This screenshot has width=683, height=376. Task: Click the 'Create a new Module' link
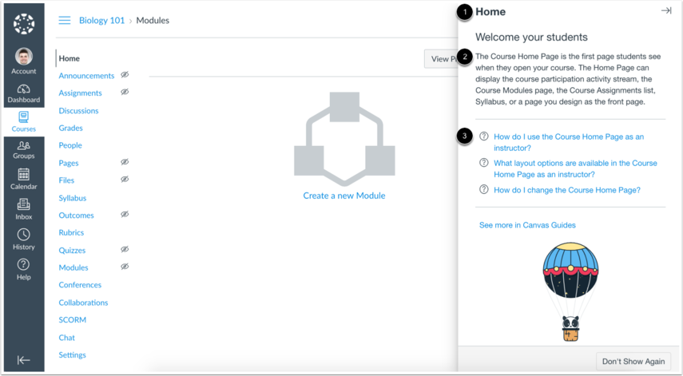click(344, 196)
